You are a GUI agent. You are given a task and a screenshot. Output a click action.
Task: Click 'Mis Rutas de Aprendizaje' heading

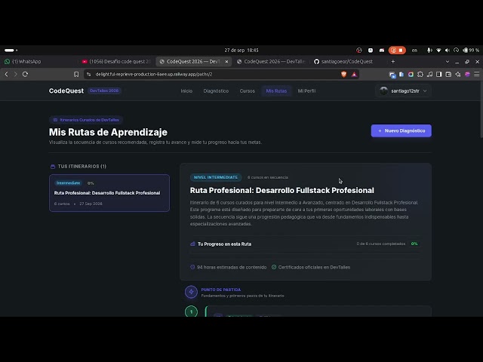pos(108,132)
